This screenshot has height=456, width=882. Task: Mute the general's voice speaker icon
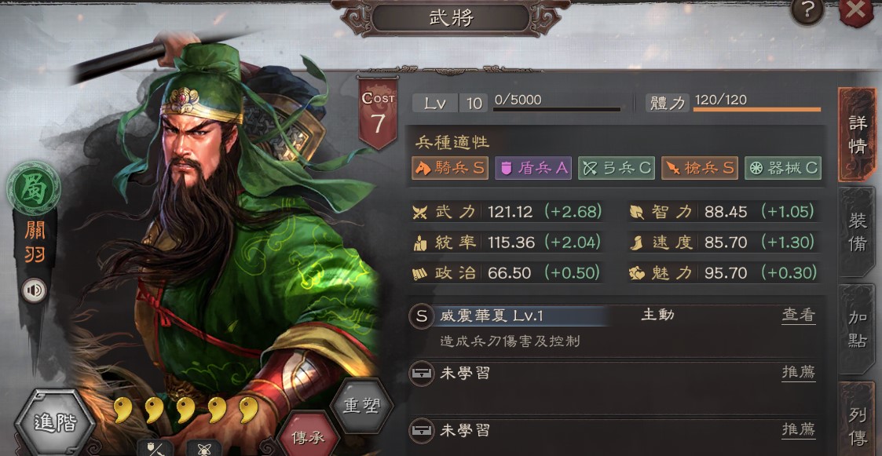[35, 290]
